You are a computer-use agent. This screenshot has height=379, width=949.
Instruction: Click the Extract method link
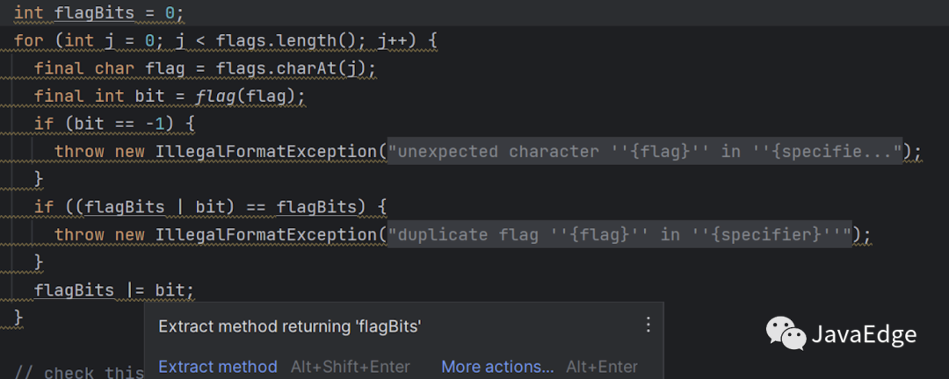pyautogui.click(x=218, y=367)
